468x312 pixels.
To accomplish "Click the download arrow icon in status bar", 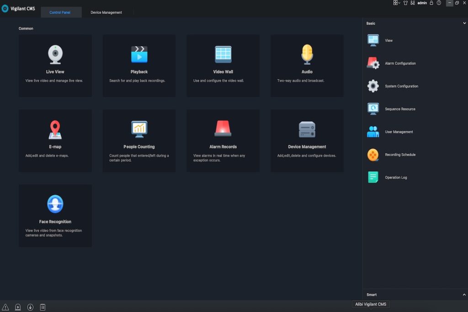I will click(x=30, y=307).
